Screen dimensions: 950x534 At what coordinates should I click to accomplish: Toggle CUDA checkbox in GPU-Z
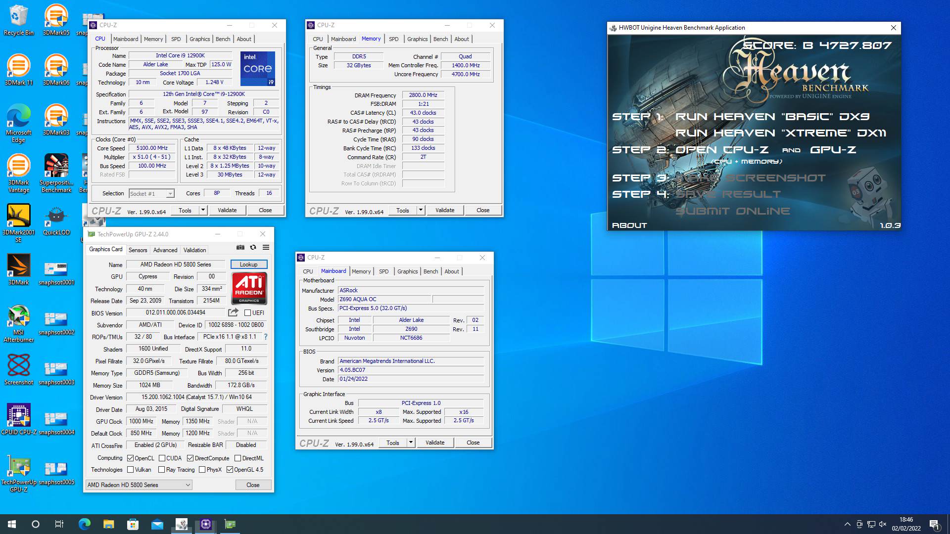(x=162, y=458)
